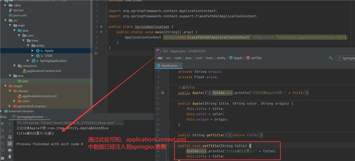This screenshot has width=355, height=161.
Task: Click the Print console output icon
Action: [x=10, y=150]
